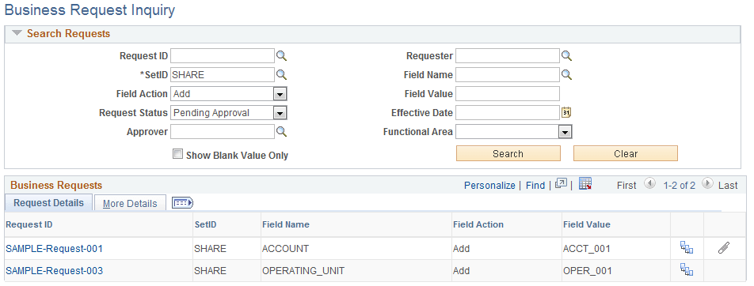Sort by Field Name column header
The height and width of the screenshot is (286, 754).
pyautogui.click(x=286, y=224)
